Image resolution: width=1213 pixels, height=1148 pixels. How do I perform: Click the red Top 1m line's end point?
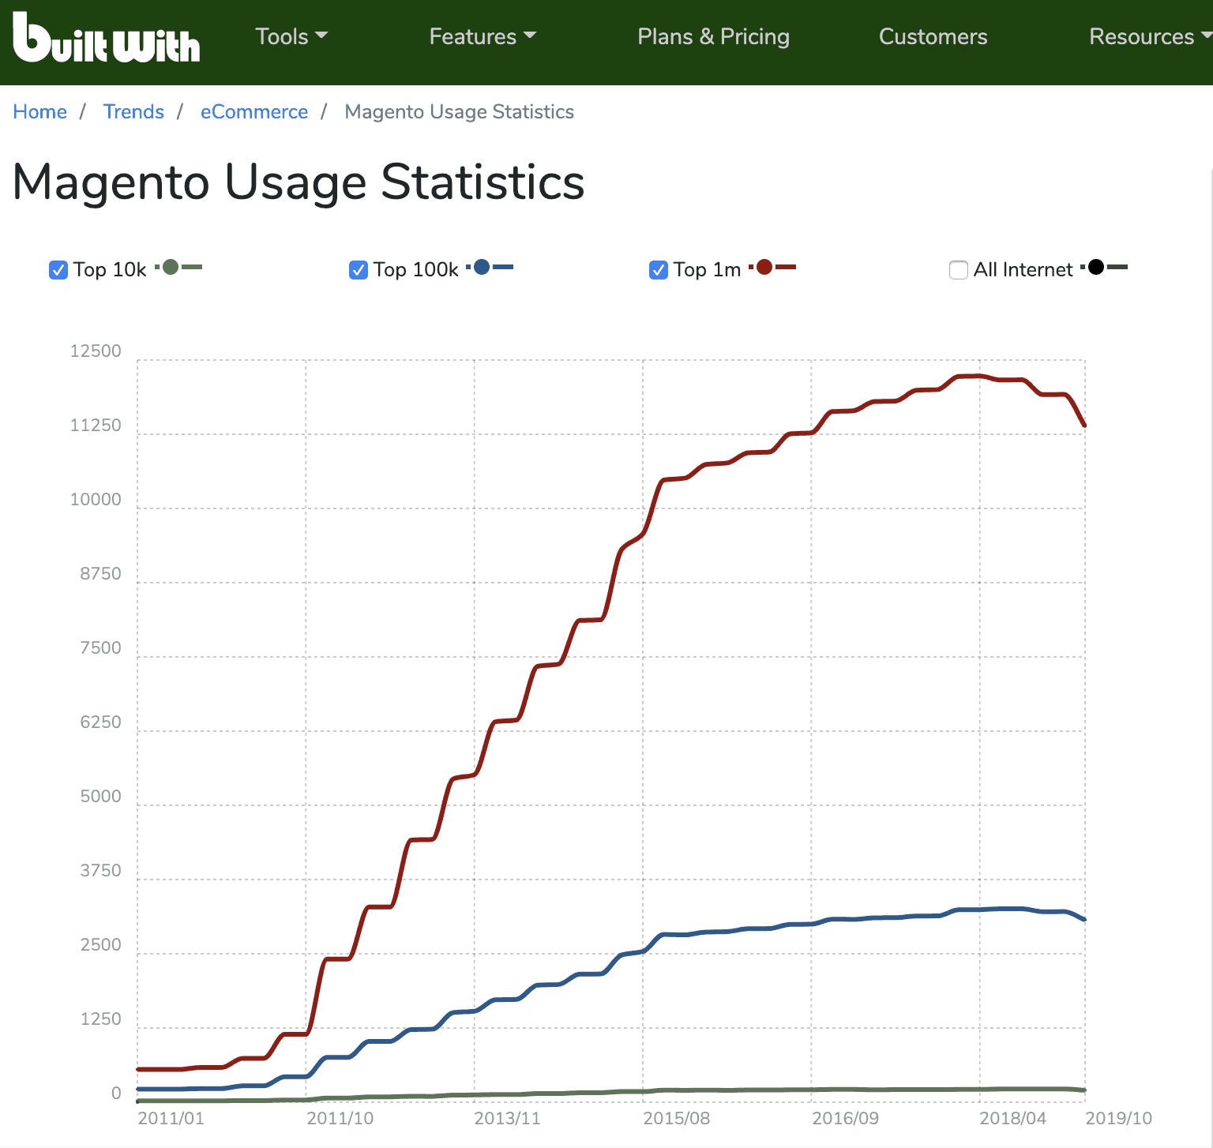click(1084, 426)
